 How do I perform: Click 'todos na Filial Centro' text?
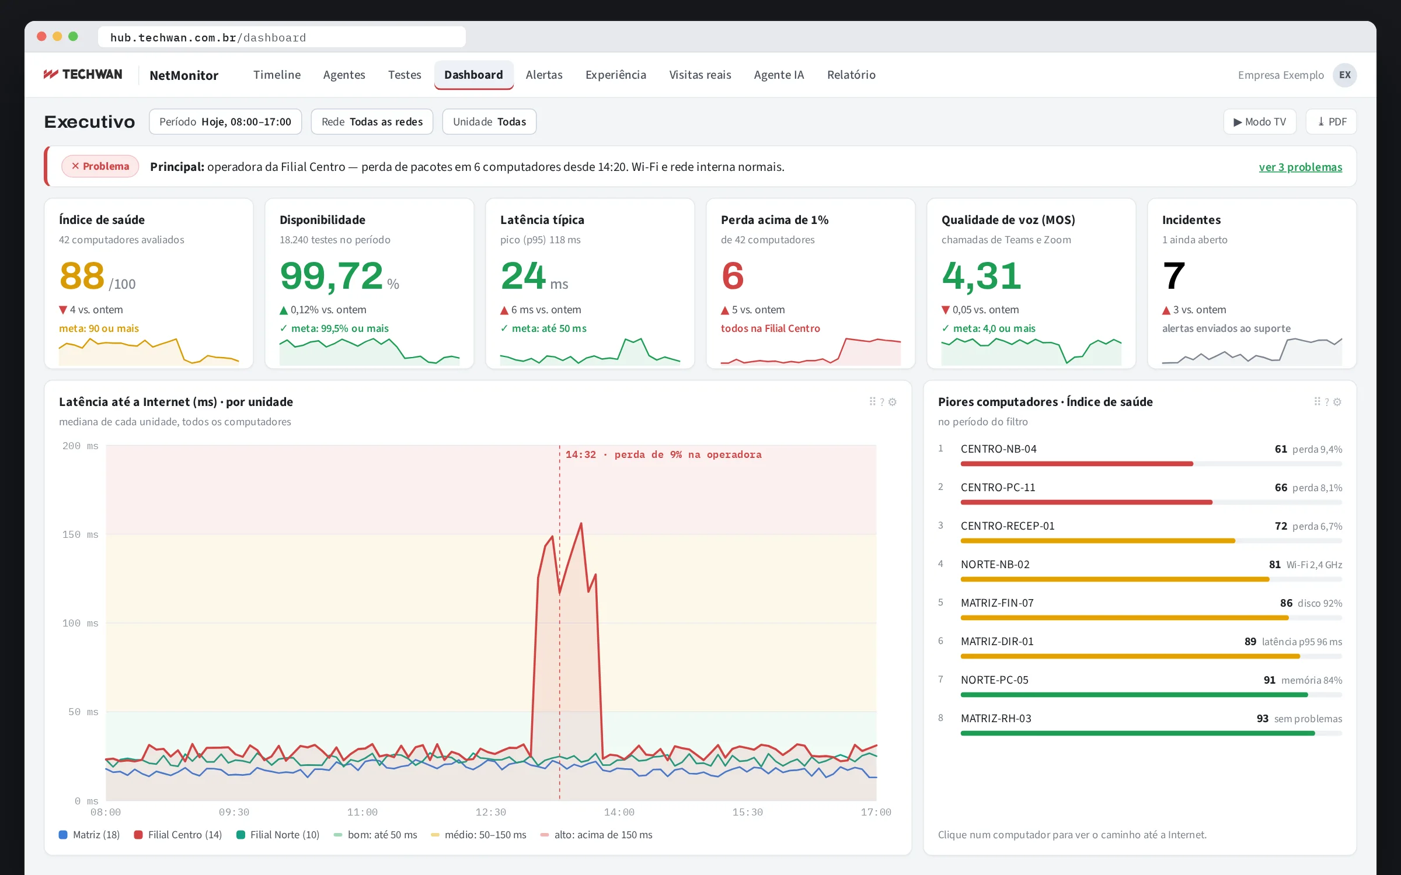[x=771, y=328]
